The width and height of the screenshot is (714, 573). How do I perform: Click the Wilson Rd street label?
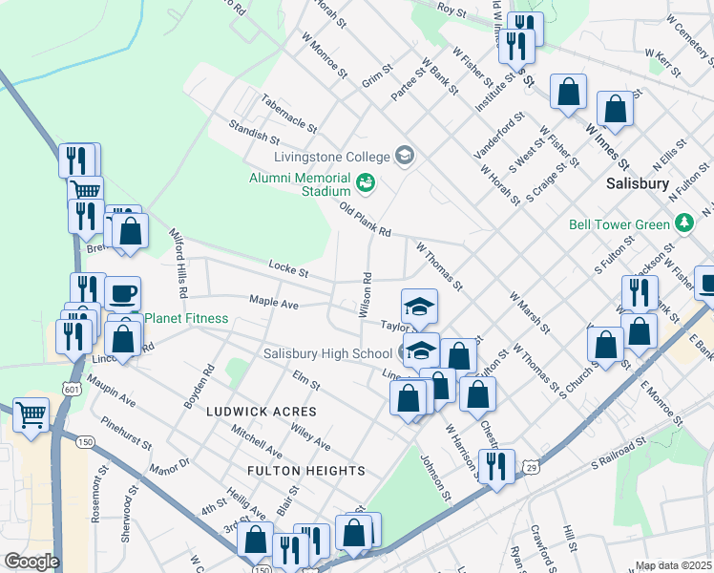tap(366, 295)
